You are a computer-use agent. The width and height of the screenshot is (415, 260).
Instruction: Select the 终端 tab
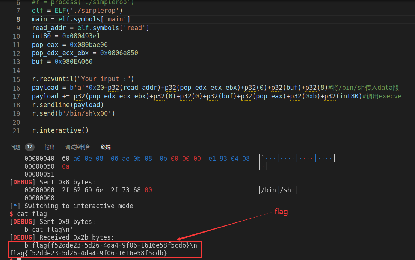pyautogui.click(x=106, y=147)
